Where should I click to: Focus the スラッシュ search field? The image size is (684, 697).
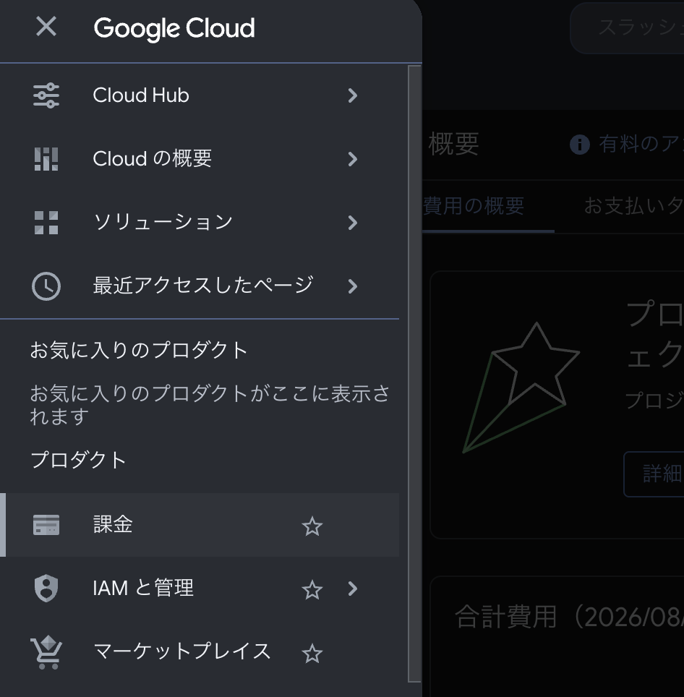(627, 27)
